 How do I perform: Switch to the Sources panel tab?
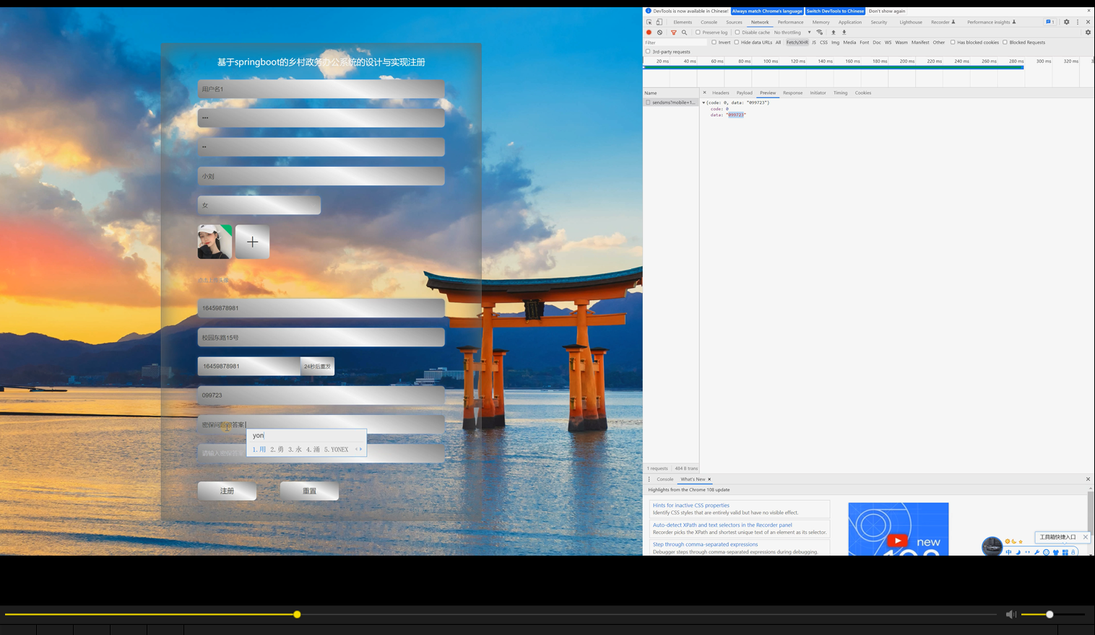[734, 22]
